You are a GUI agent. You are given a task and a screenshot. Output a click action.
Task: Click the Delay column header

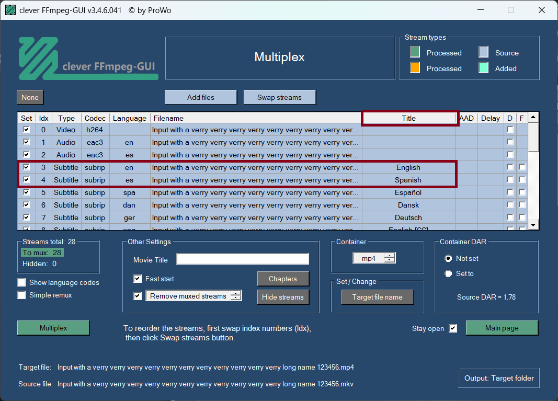[x=491, y=118]
